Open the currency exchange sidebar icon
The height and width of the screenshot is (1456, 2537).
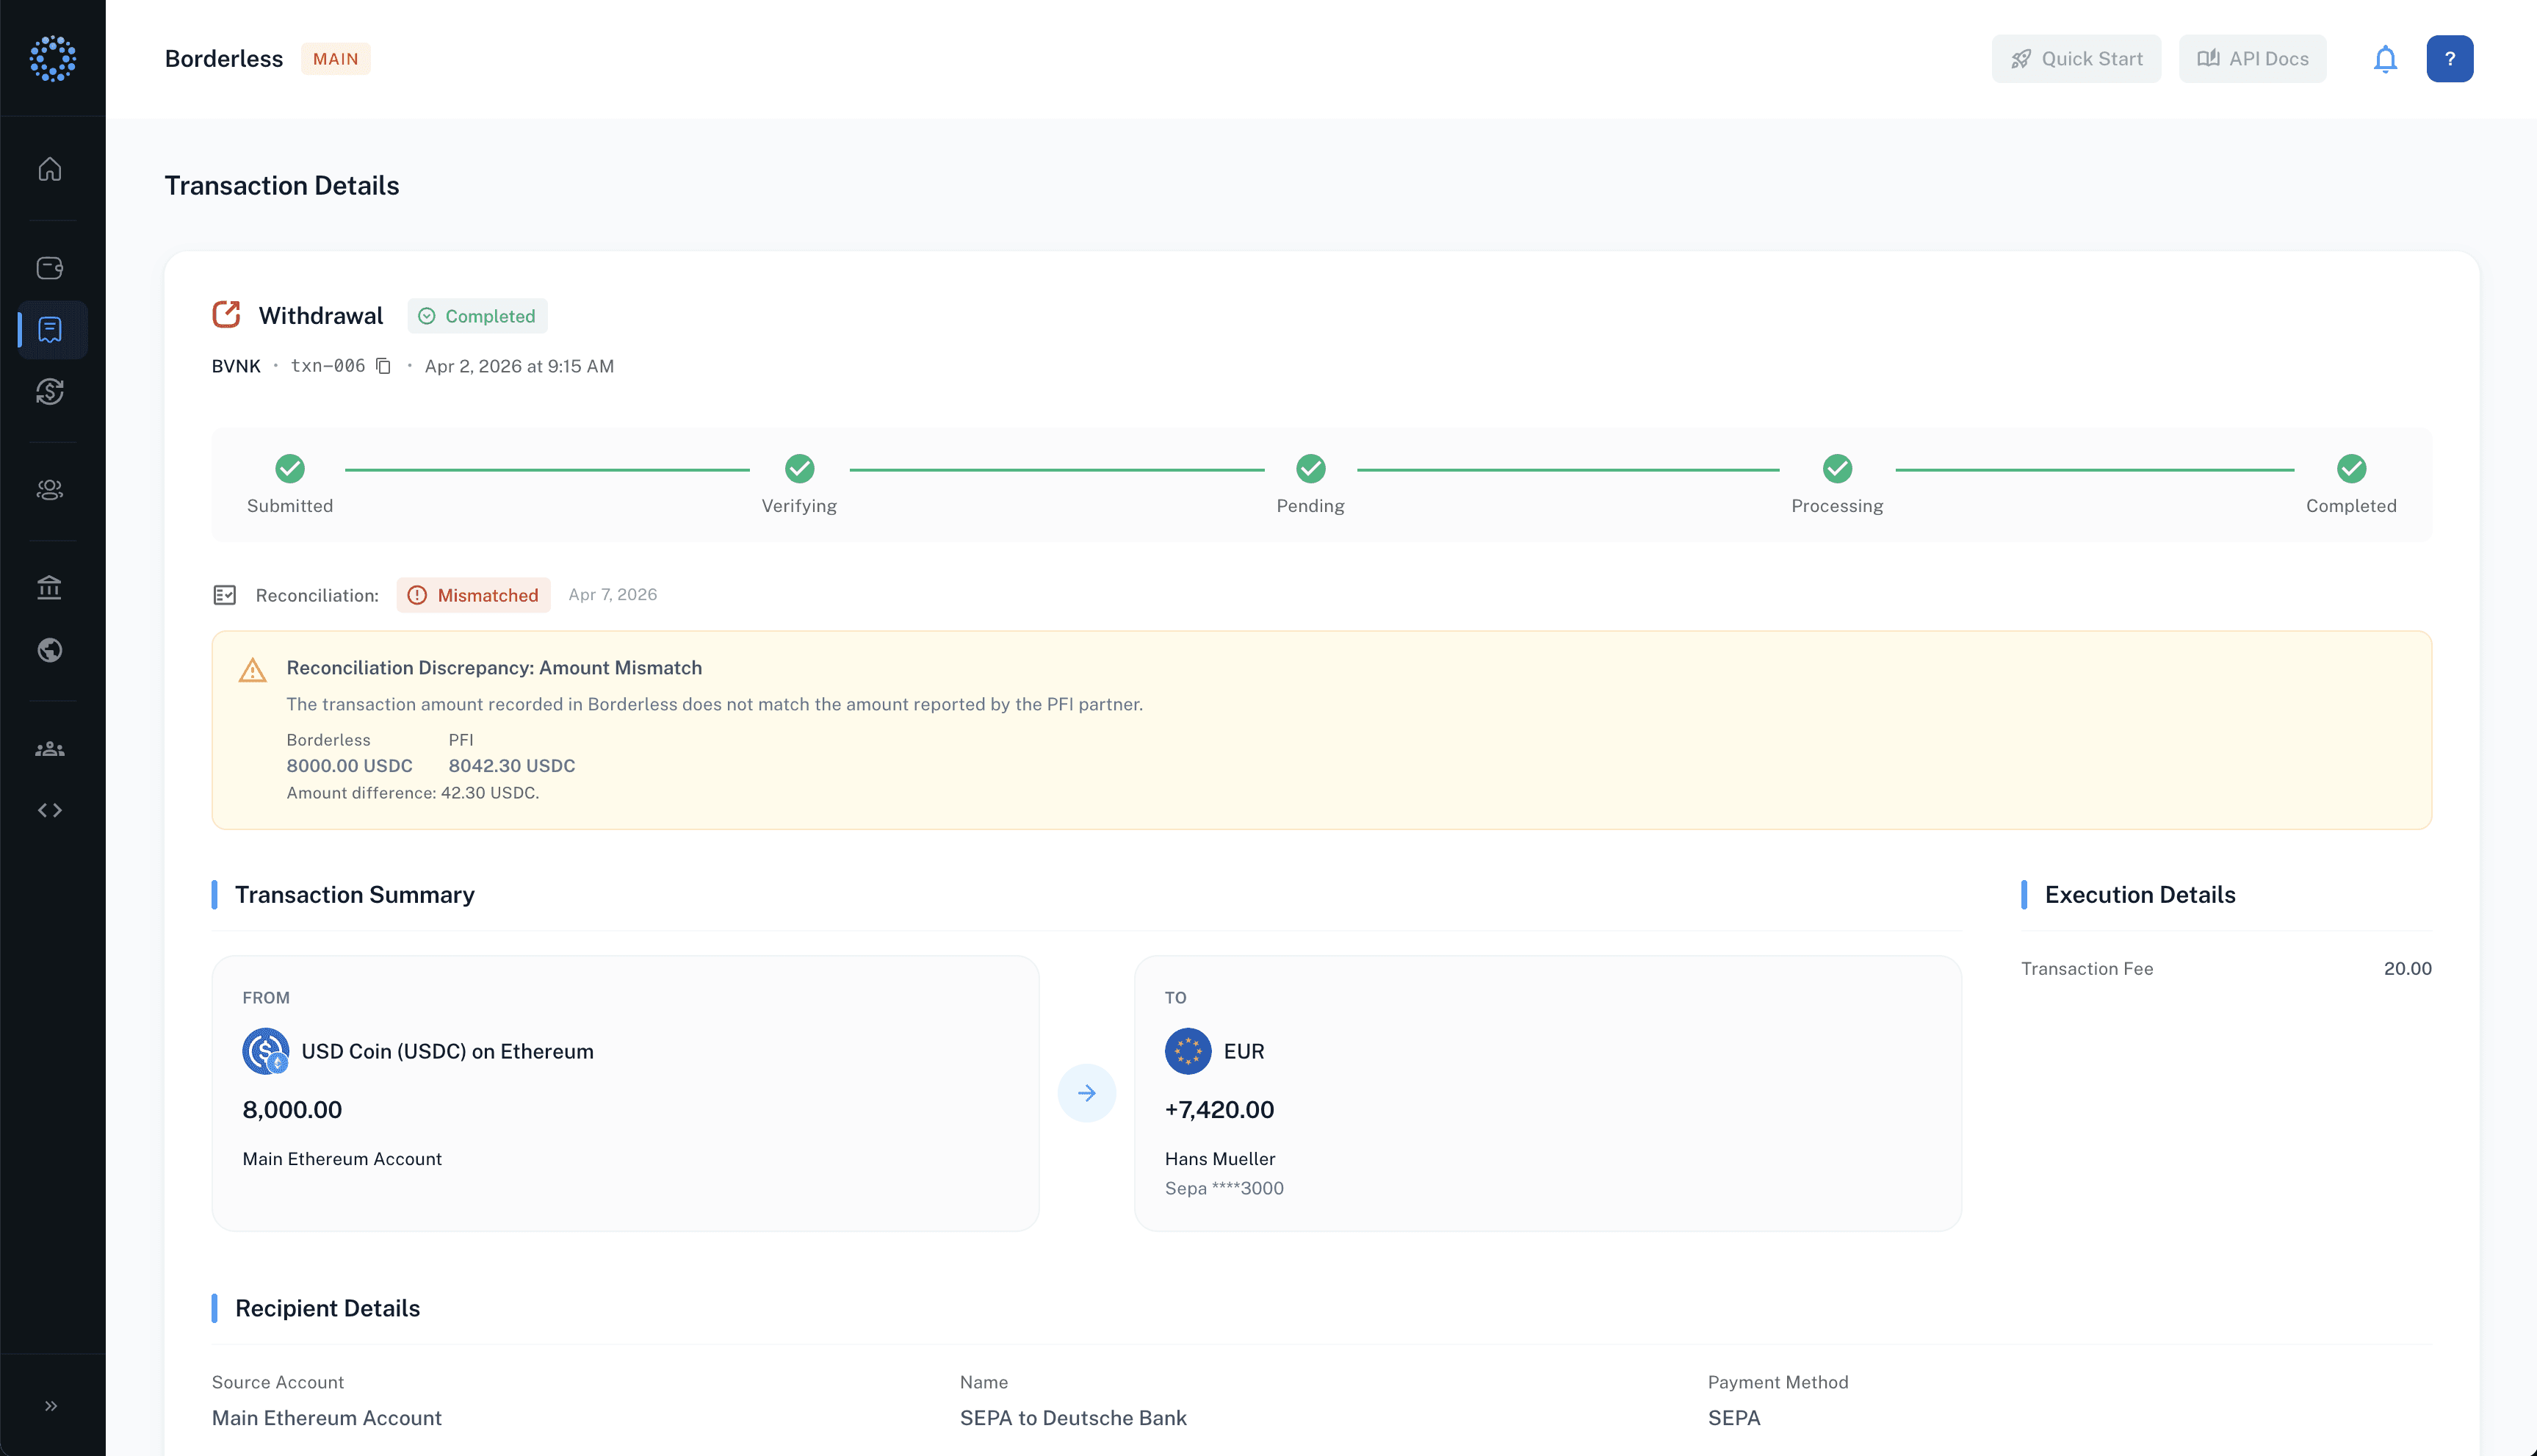click(x=50, y=391)
